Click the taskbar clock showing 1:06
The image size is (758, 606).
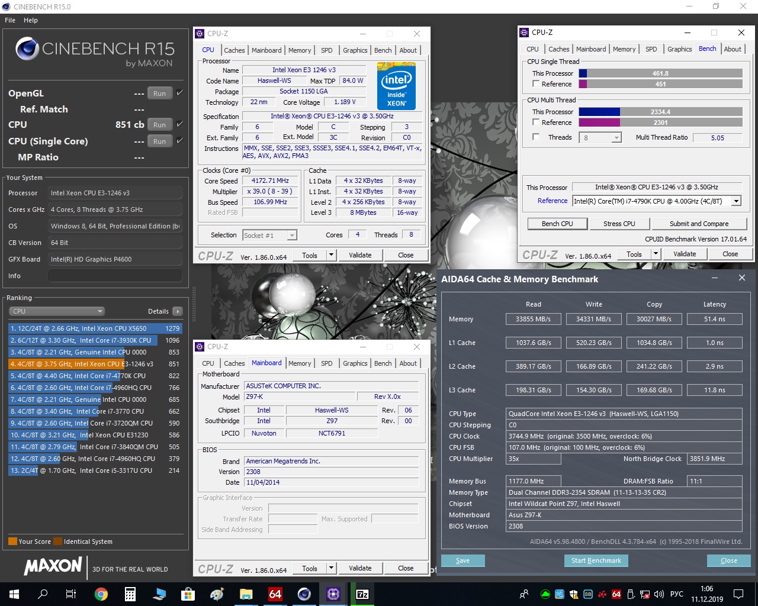click(x=707, y=594)
